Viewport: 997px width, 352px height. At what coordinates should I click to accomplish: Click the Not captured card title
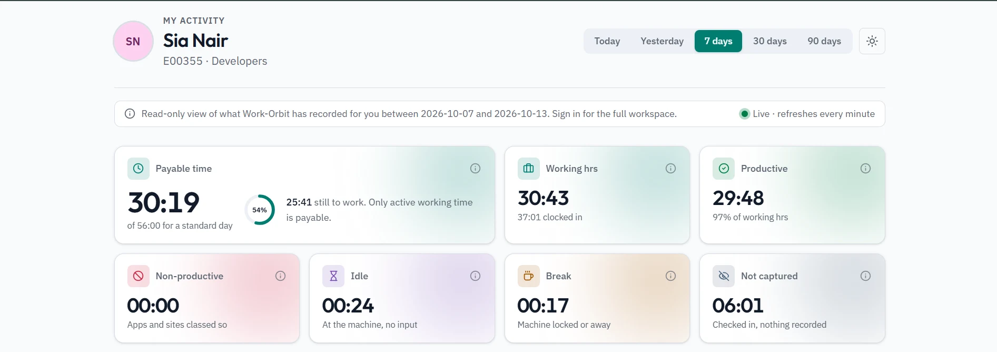click(x=769, y=276)
